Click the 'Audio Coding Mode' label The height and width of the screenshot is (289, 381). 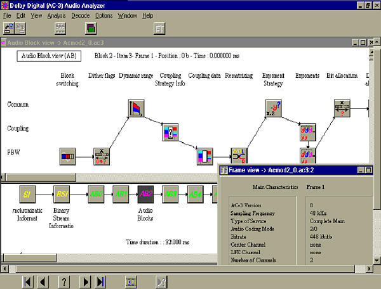click(x=253, y=229)
